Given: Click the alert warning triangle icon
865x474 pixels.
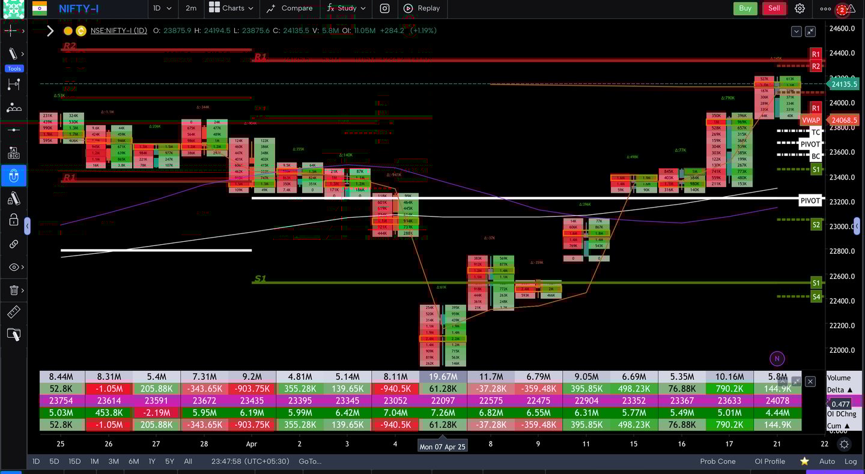Looking at the screenshot, I should 852,8.
